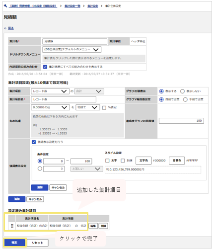Image resolution: width=215 pixels, height=251 pixels.
Task: Open the 合計 aggregation type dropdown
Action: 89,91
